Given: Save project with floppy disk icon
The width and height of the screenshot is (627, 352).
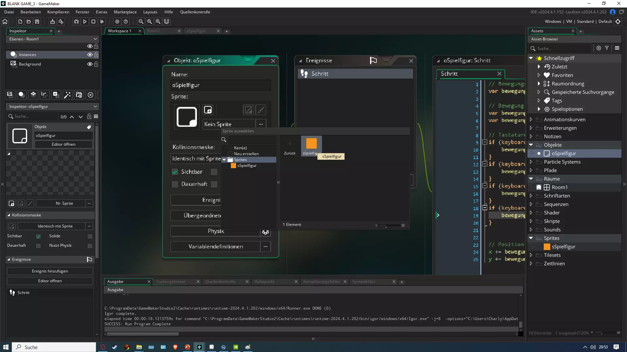Looking at the screenshot, I should click(37, 22).
